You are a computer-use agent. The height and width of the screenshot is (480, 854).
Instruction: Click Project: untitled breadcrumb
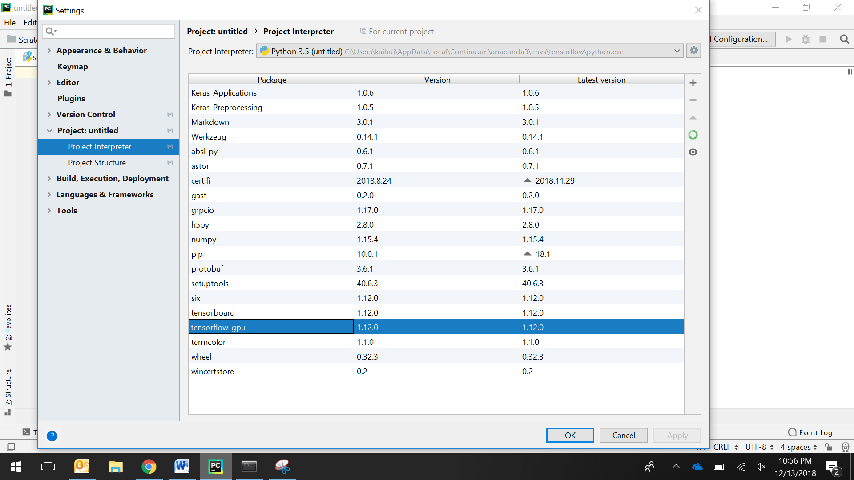click(217, 32)
